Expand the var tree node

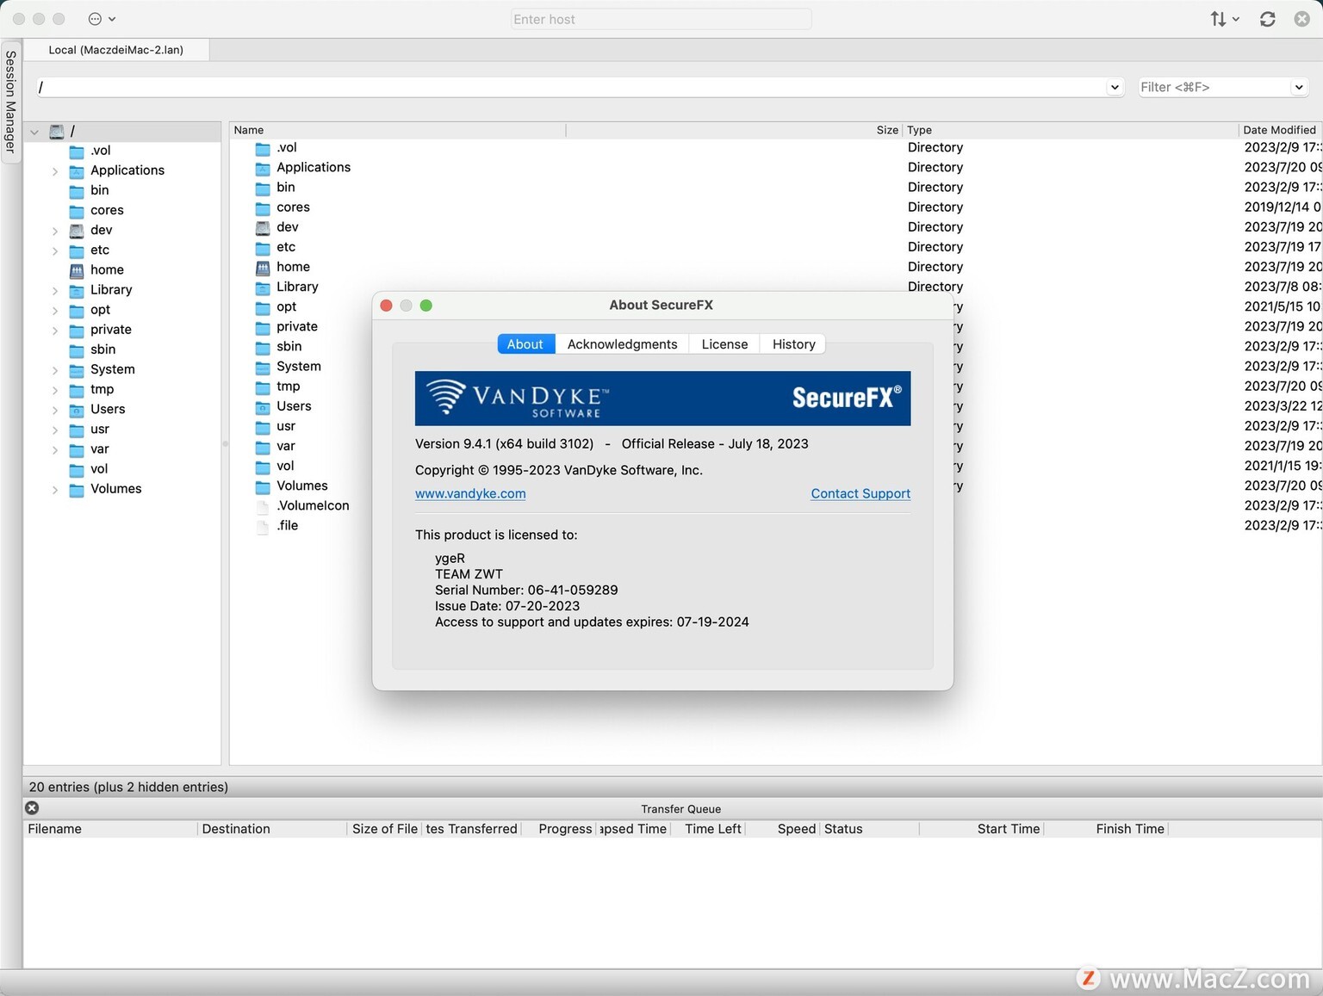point(55,449)
